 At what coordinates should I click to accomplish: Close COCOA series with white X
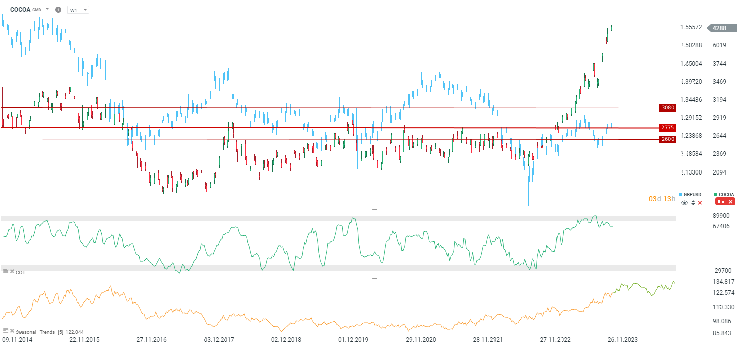point(730,202)
